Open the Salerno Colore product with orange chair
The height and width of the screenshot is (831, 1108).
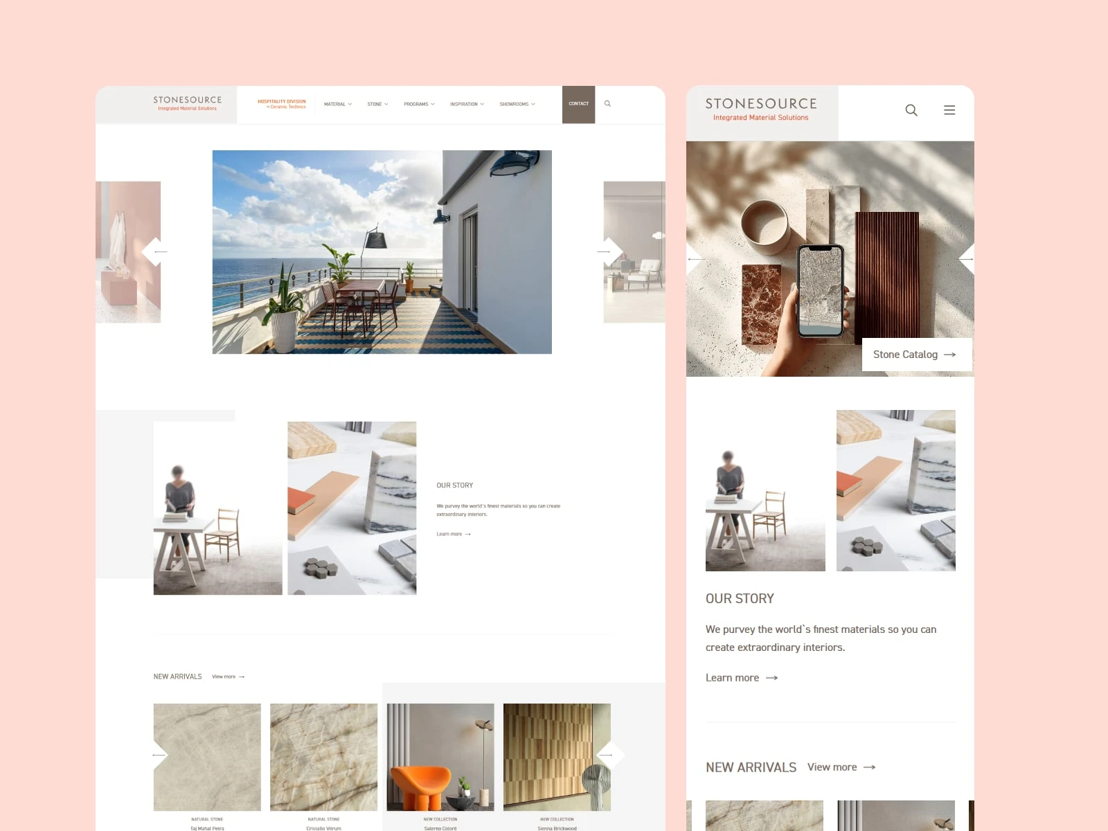[440, 757]
